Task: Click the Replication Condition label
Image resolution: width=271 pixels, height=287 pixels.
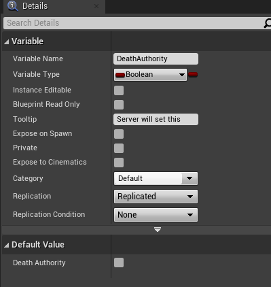Action: 49,214
